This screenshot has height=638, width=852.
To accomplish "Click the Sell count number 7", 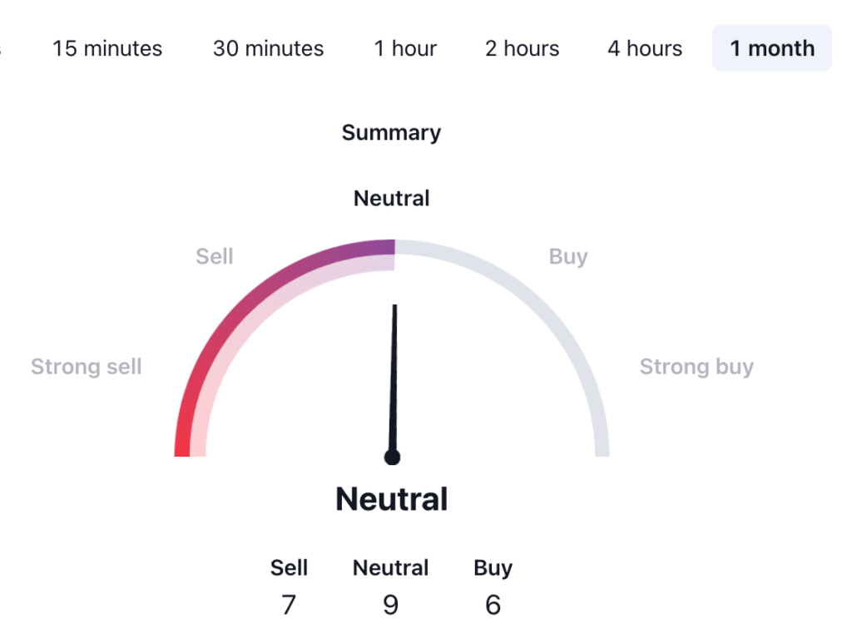I will [289, 605].
